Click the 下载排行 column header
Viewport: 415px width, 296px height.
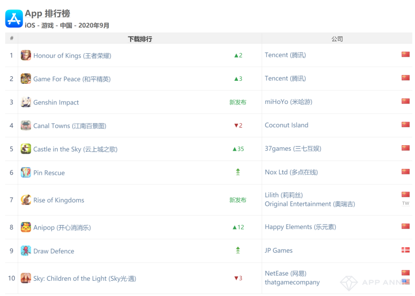[140, 39]
